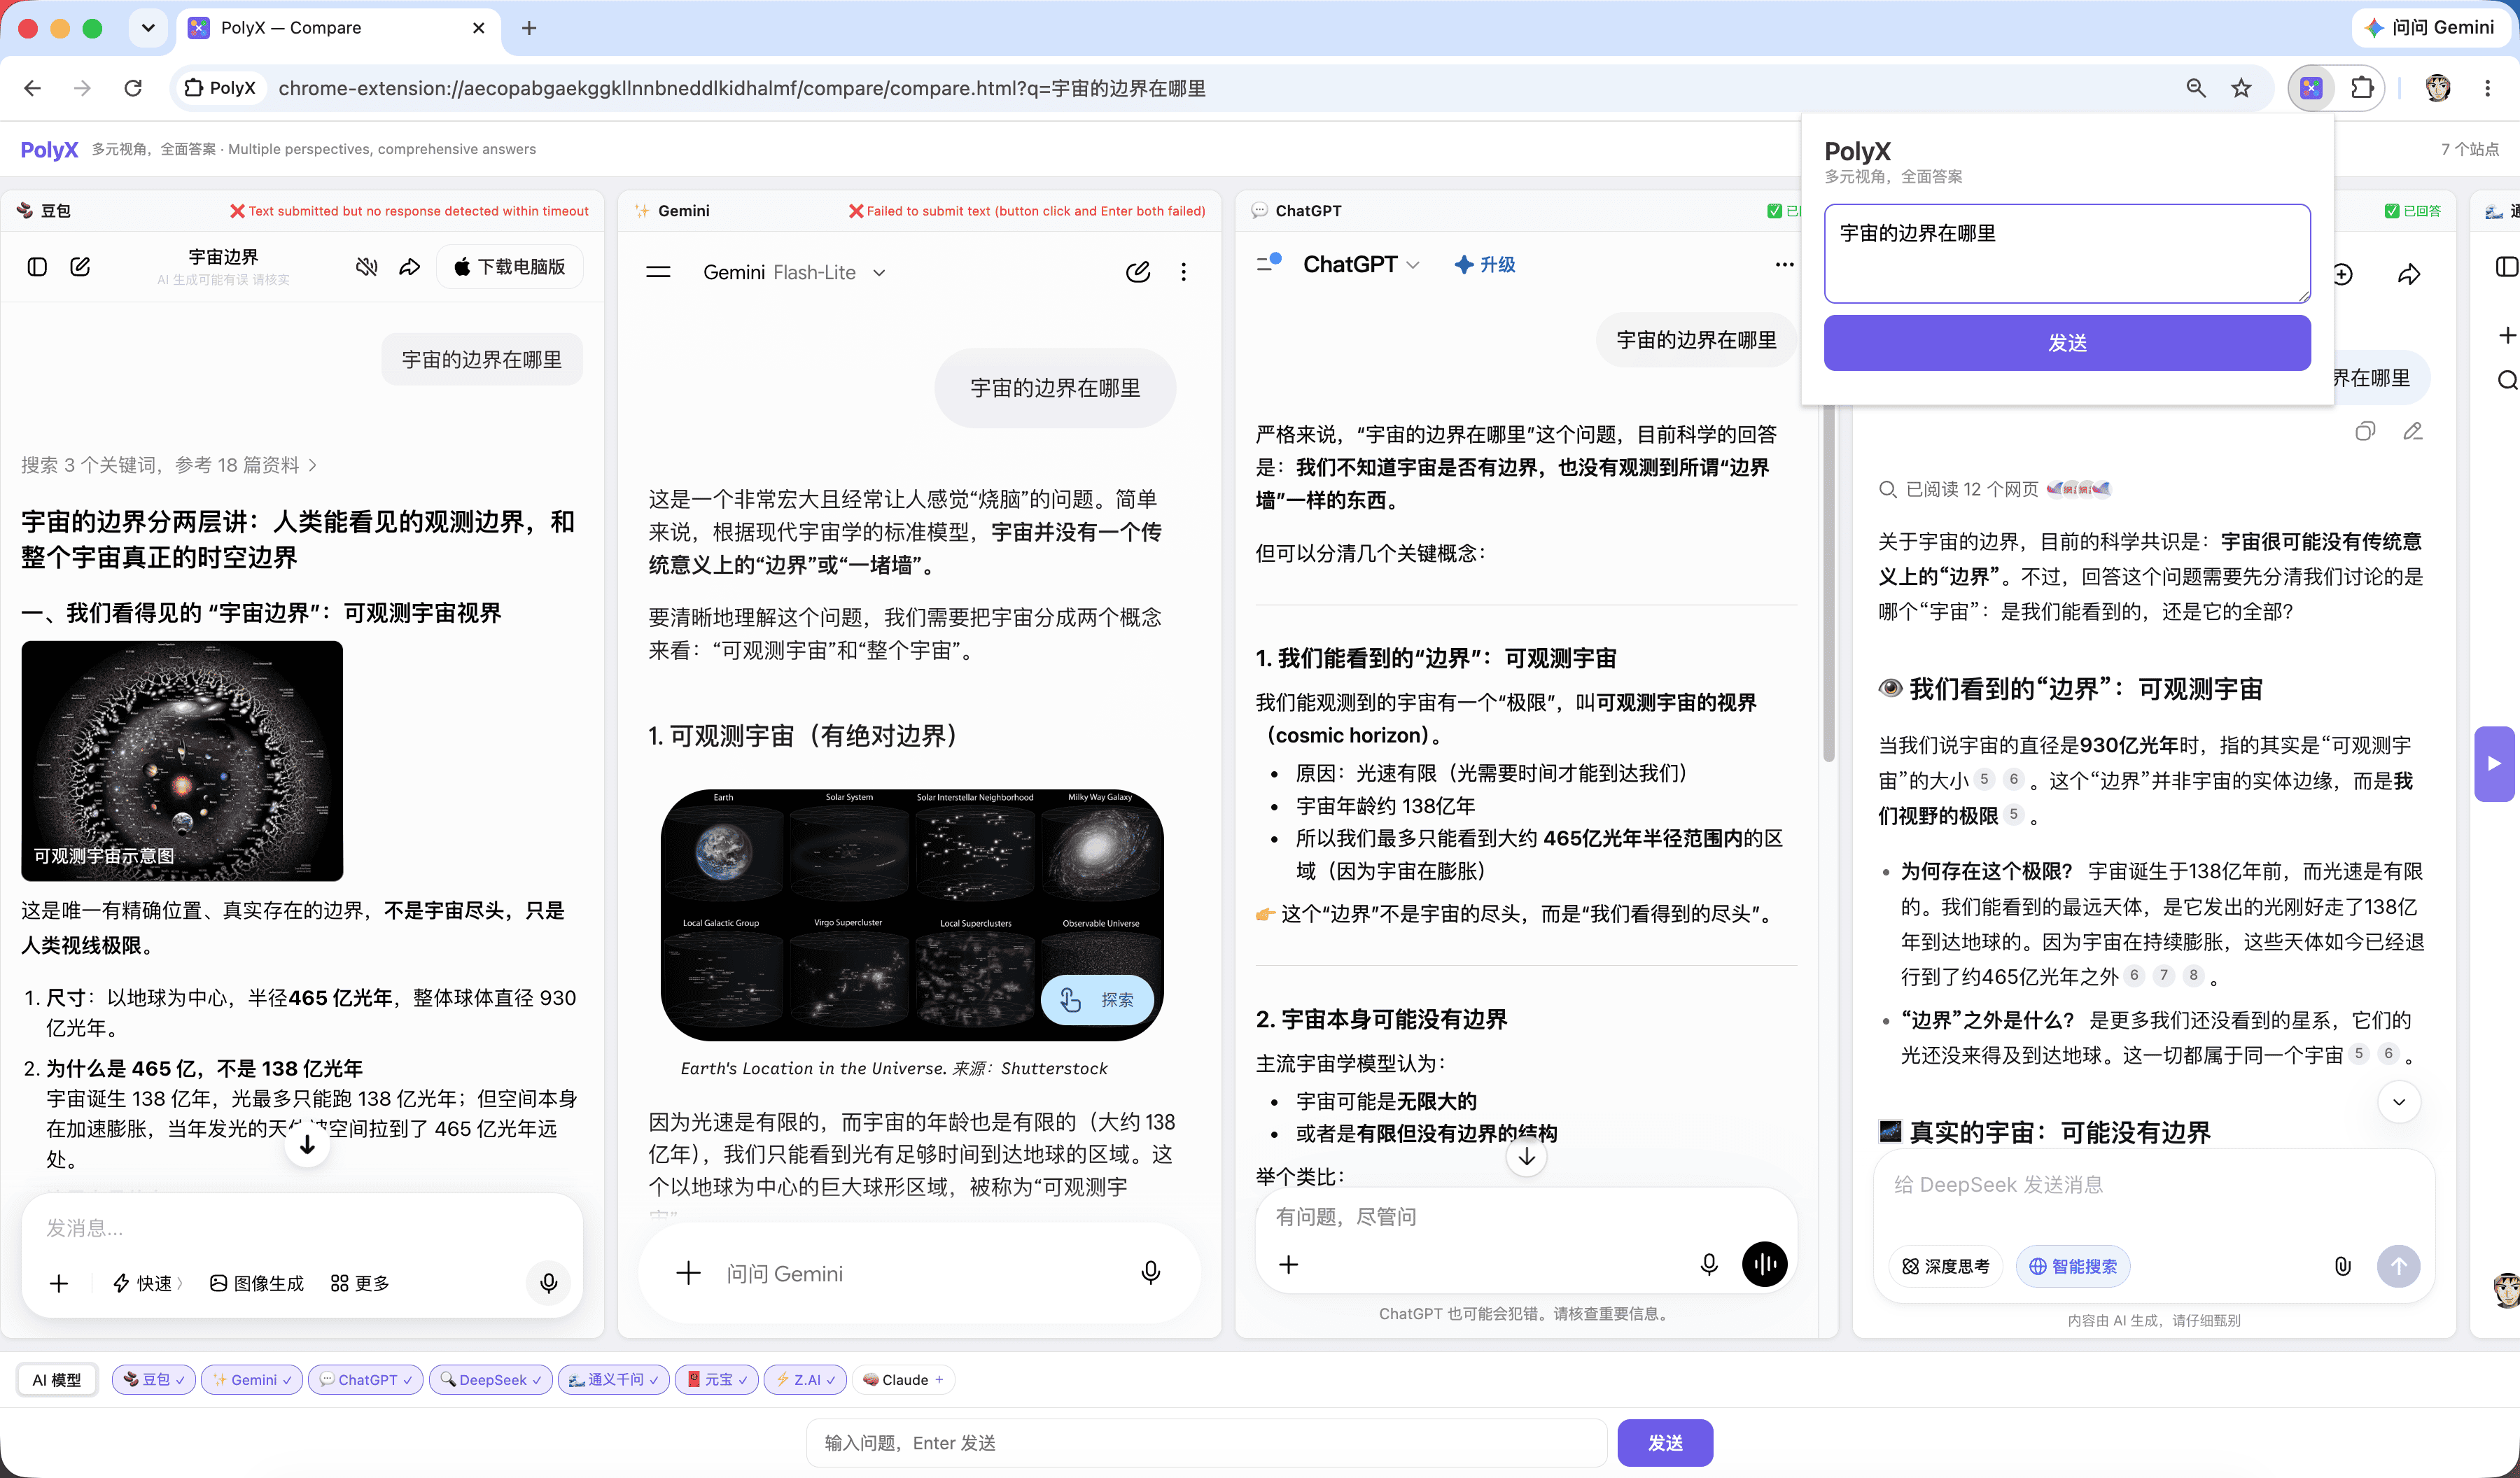Click the ChatGPT panel scrollbar

[1828, 580]
